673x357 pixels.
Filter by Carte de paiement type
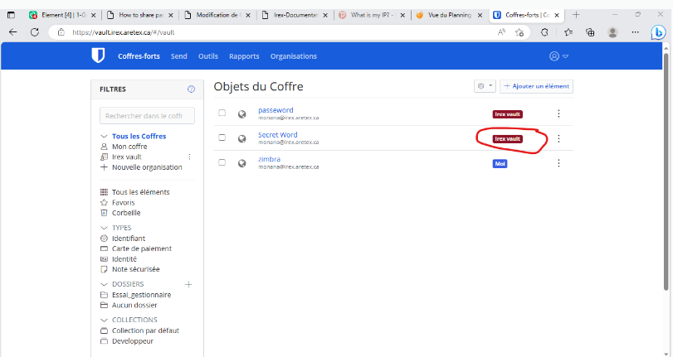142,248
